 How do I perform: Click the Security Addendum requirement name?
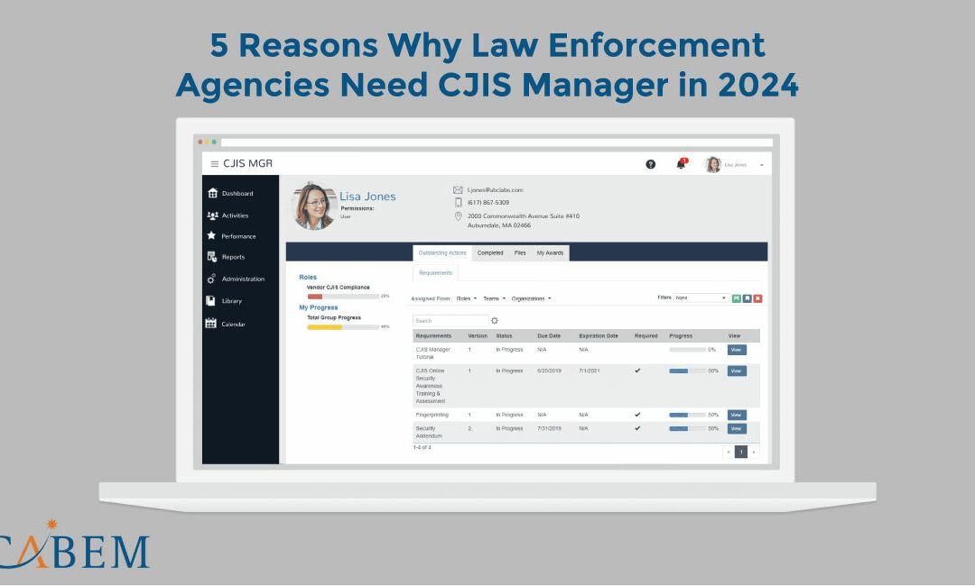pos(429,432)
